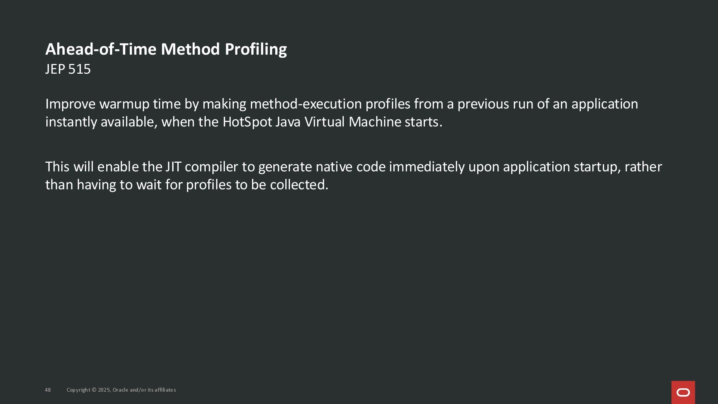Click slide number 48 in footer
This screenshot has height=404, width=718.
(x=48, y=390)
